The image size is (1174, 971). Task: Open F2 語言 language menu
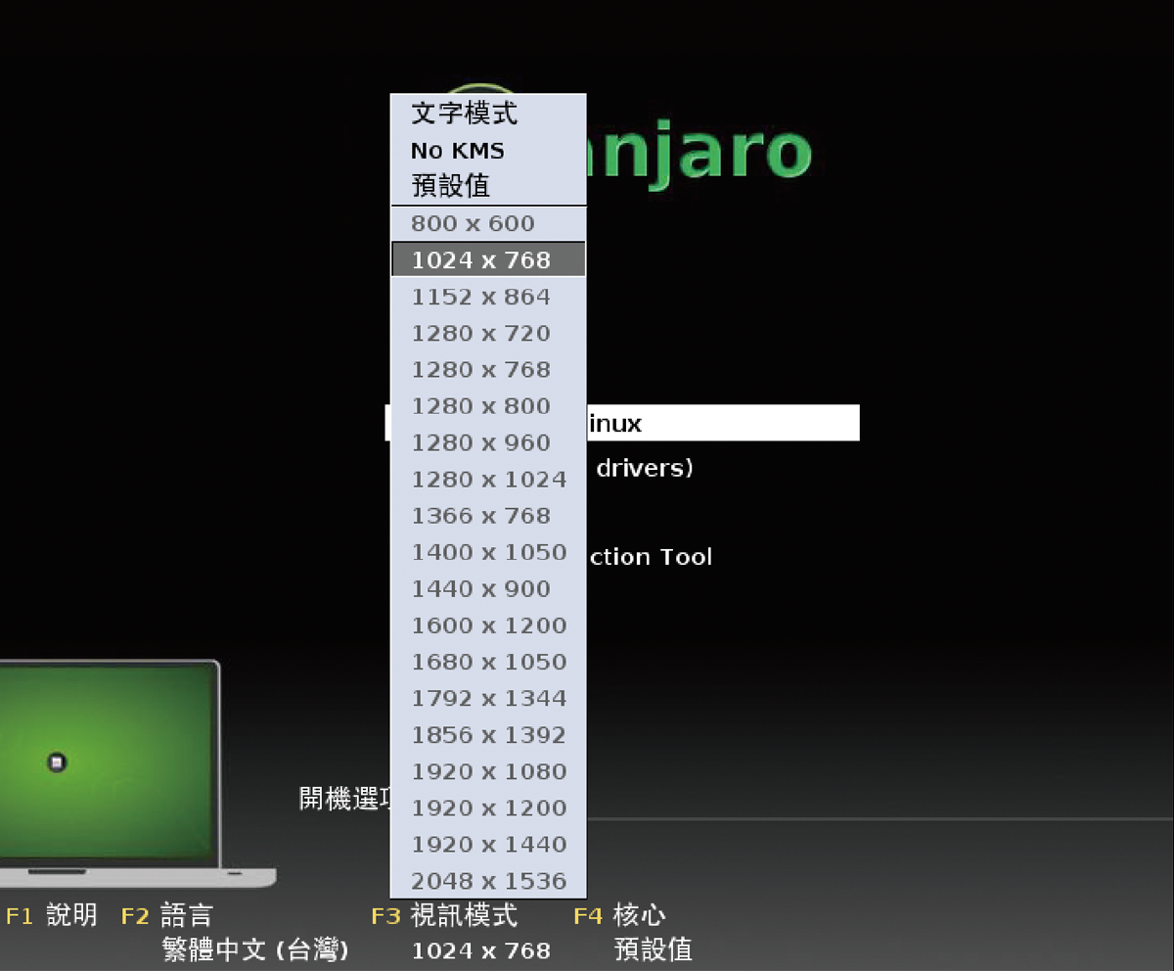tap(166, 915)
